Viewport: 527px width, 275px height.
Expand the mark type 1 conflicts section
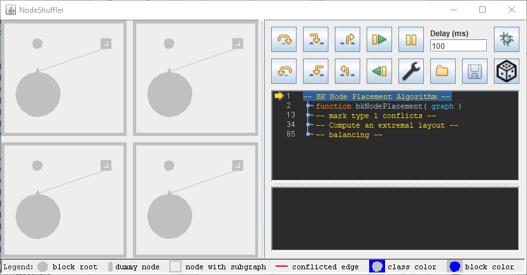coord(309,116)
